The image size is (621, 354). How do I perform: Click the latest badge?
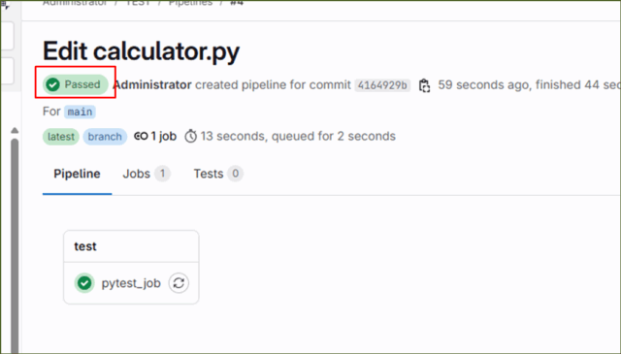pyautogui.click(x=61, y=137)
